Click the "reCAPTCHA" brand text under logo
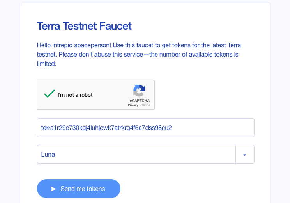The image size is (290, 203). [x=139, y=101]
